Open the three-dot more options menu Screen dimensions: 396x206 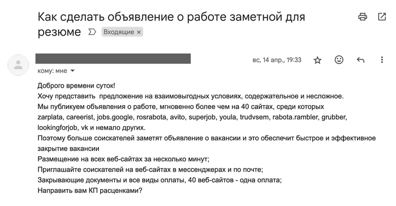pyautogui.click(x=382, y=60)
